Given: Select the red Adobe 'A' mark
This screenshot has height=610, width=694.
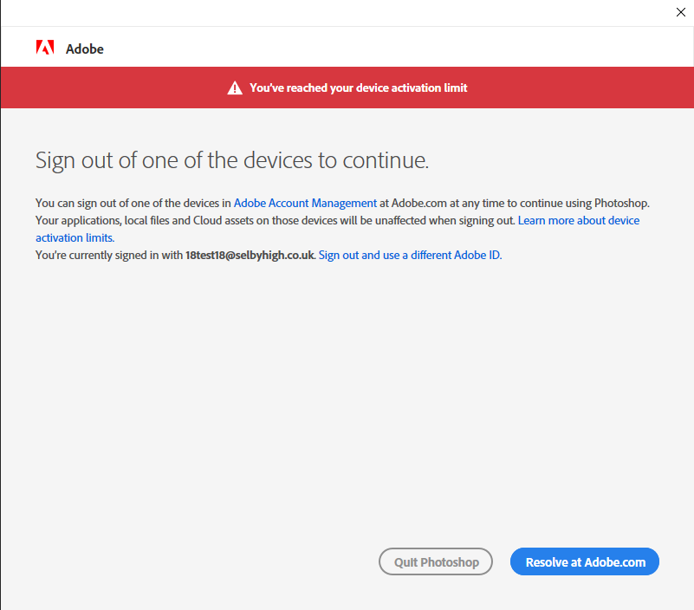Looking at the screenshot, I should tap(45, 48).
